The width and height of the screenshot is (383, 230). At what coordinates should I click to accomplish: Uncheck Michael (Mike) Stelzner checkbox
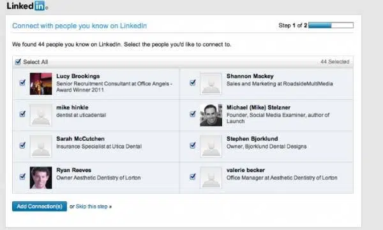(193, 114)
